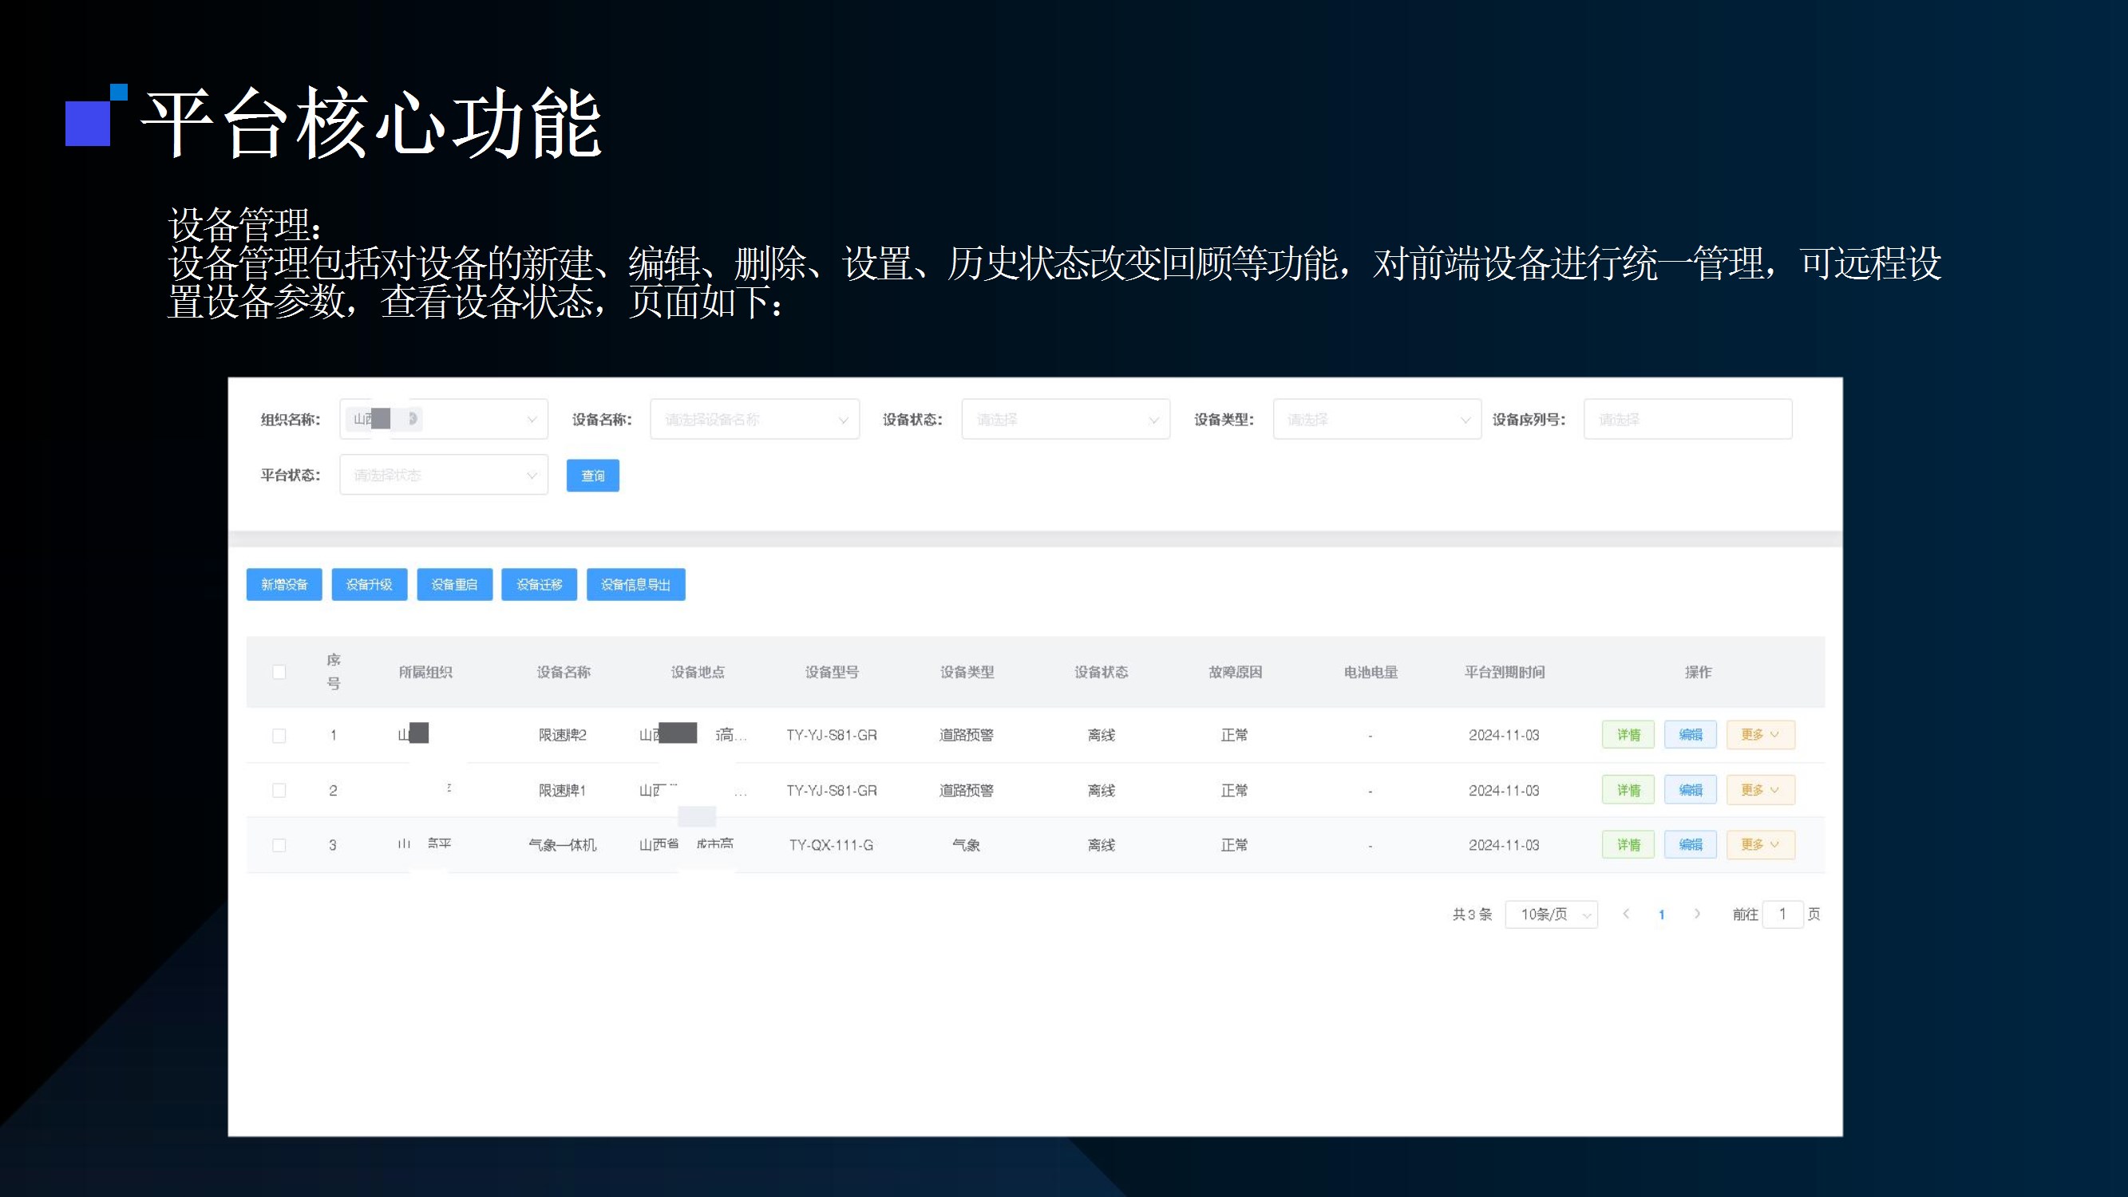
Task: Expand the 设备类型 dropdown
Action: (x=1376, y=420)
